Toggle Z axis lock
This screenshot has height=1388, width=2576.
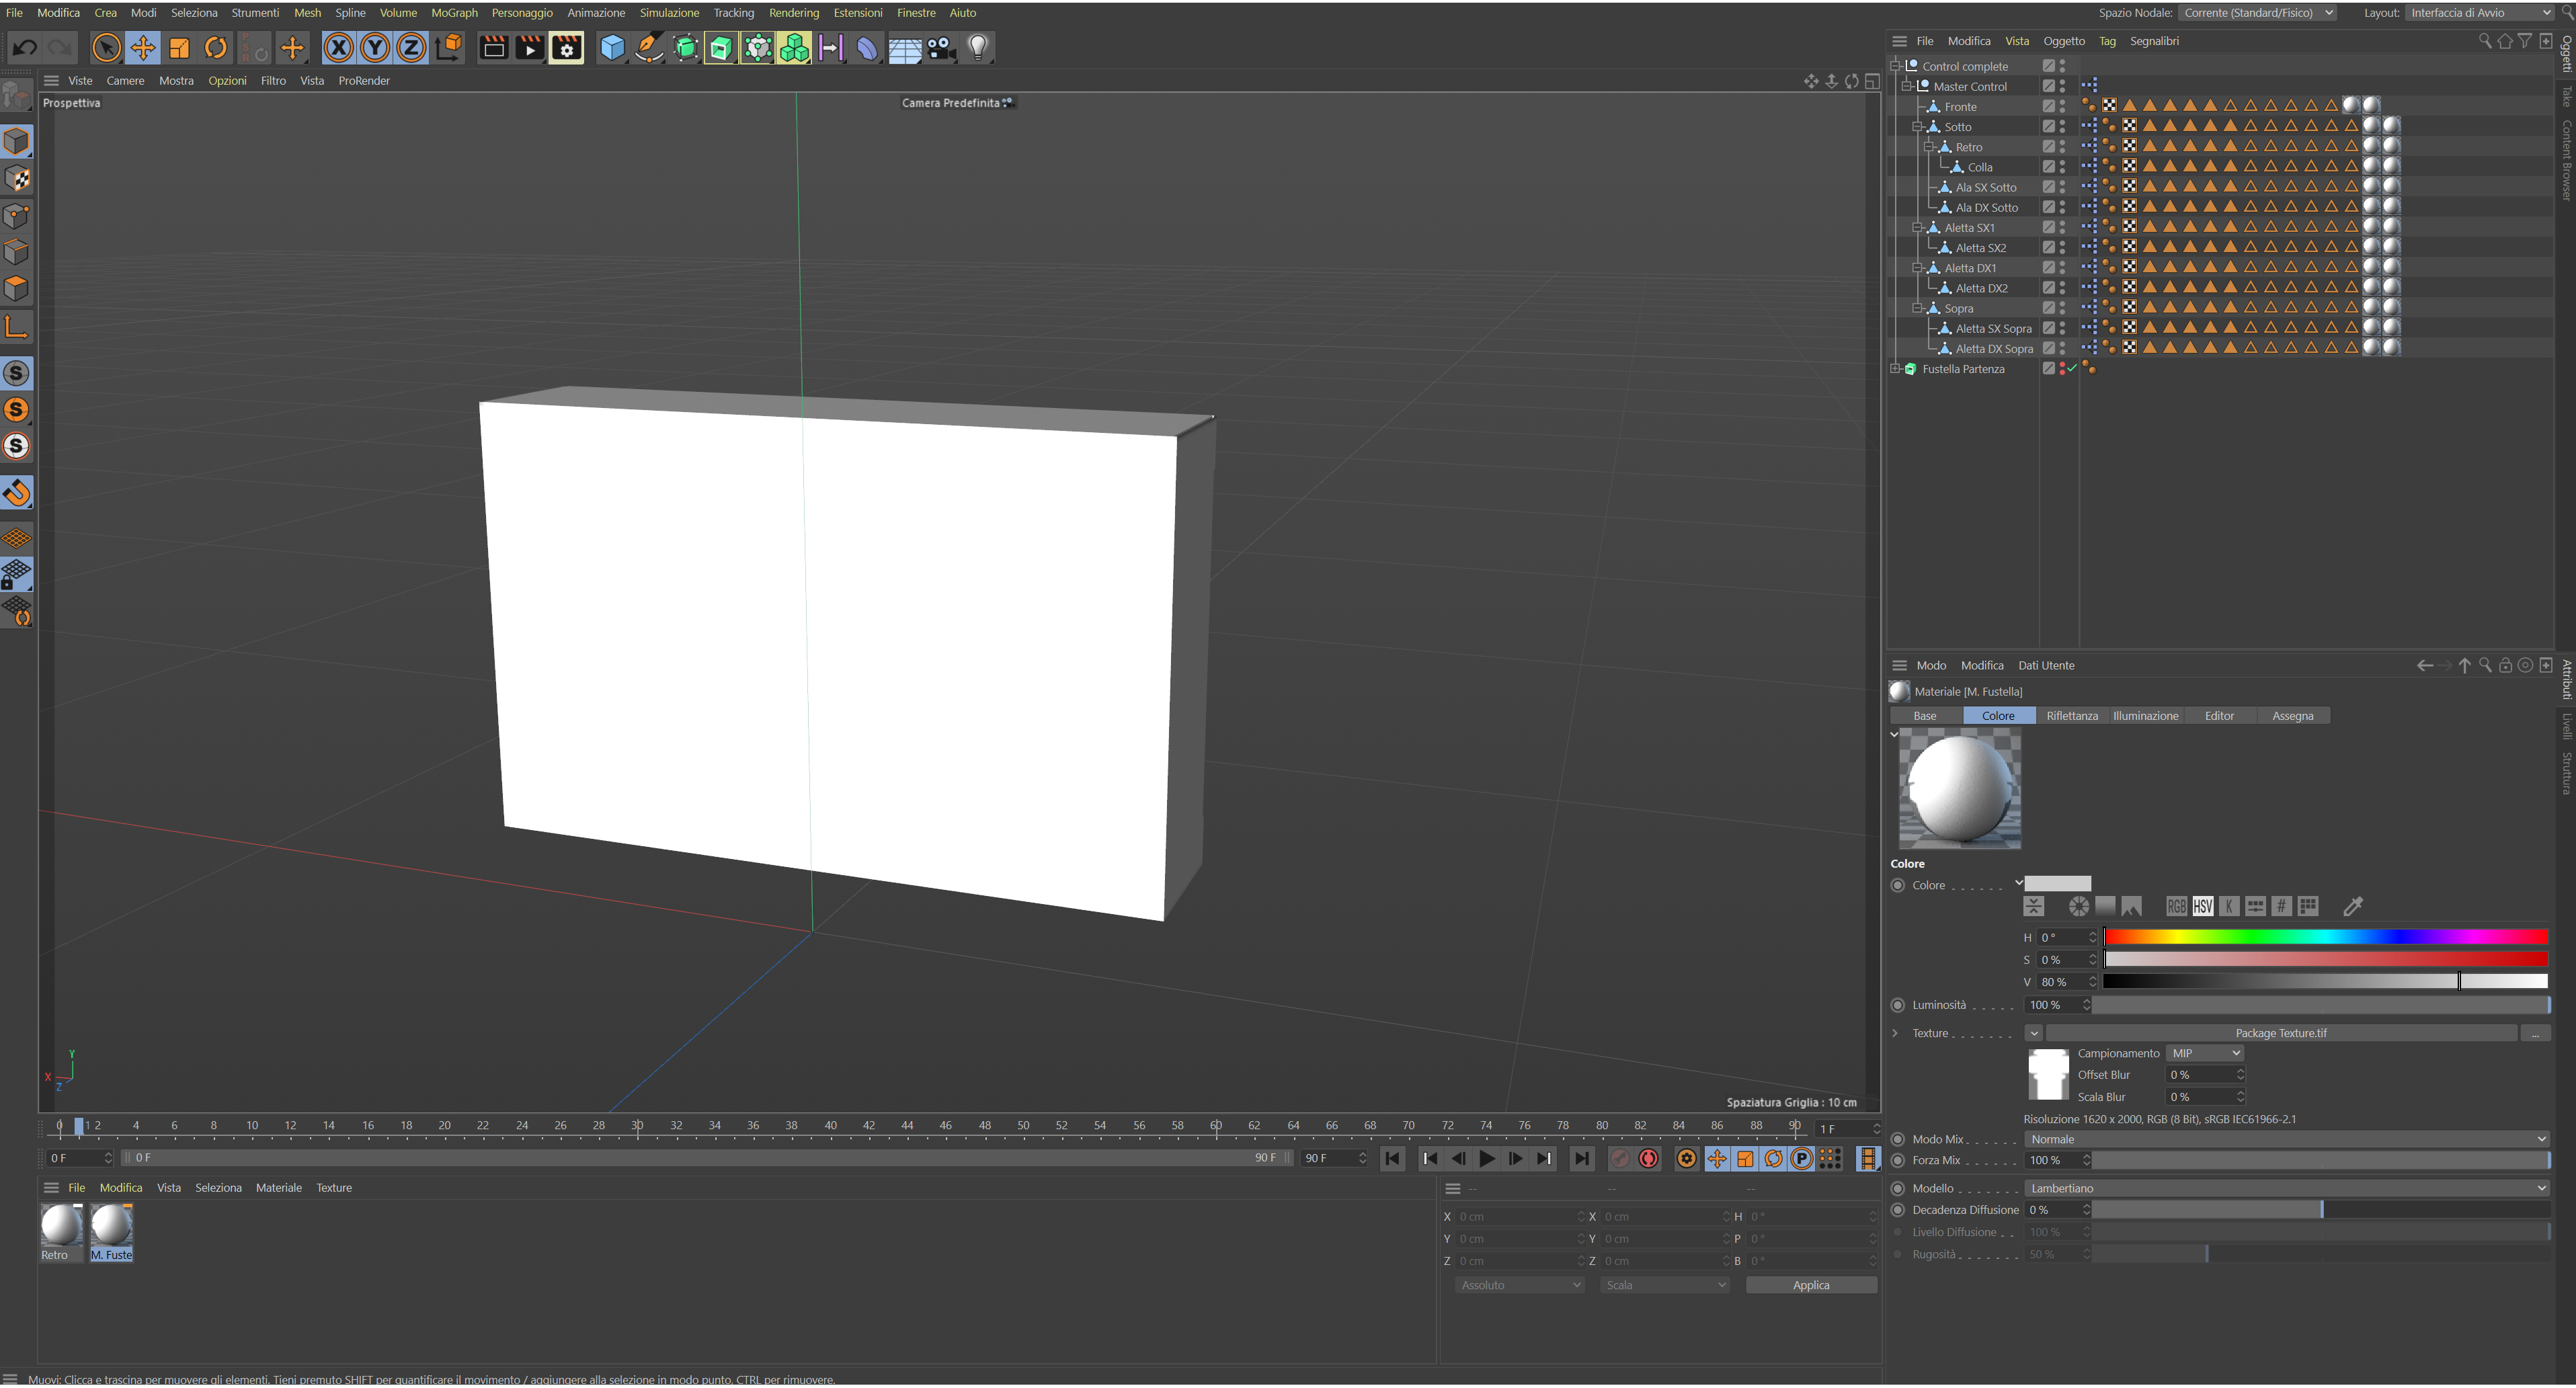(411, 48)
